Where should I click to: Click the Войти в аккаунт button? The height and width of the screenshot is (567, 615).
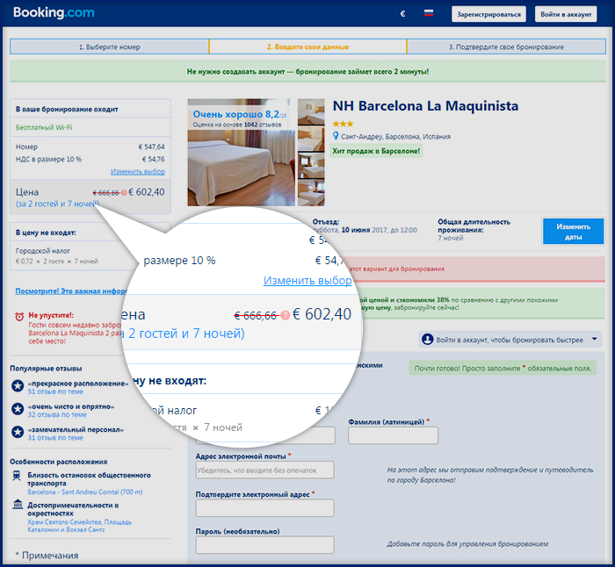click(566, 14)
